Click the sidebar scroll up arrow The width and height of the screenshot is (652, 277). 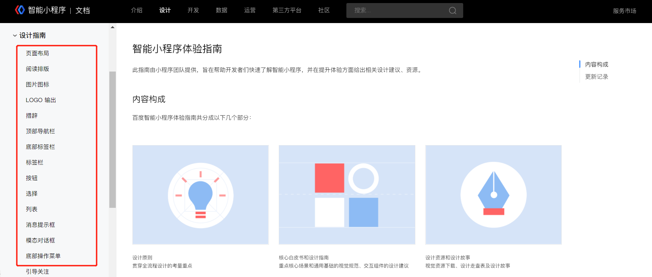click(x=112, y=27)
